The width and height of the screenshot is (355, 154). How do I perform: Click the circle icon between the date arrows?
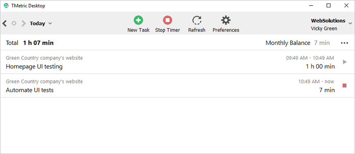tap(14, 23)
